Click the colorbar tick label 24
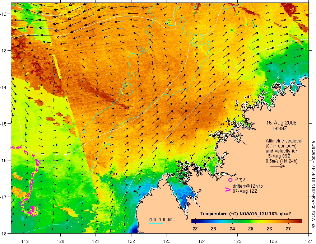 tap(232, 229)
